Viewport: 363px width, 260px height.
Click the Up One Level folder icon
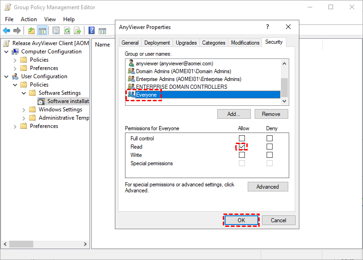pyautogui.click(x=31, y=31)
